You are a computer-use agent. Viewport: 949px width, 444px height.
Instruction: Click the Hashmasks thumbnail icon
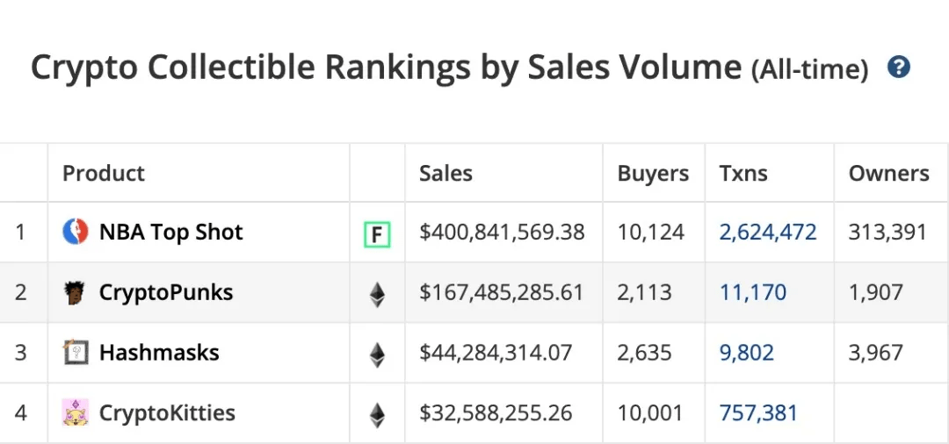(76, 353)
